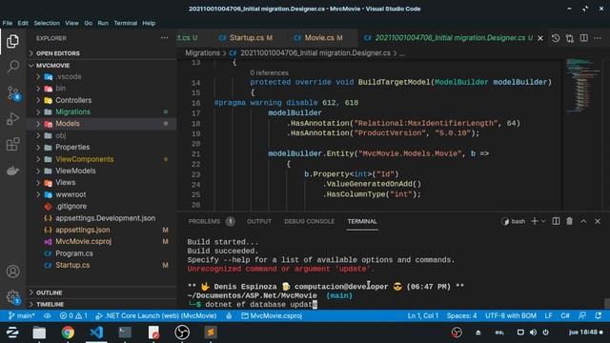
Task: Split the editor to the right
Action: [584, 38]
